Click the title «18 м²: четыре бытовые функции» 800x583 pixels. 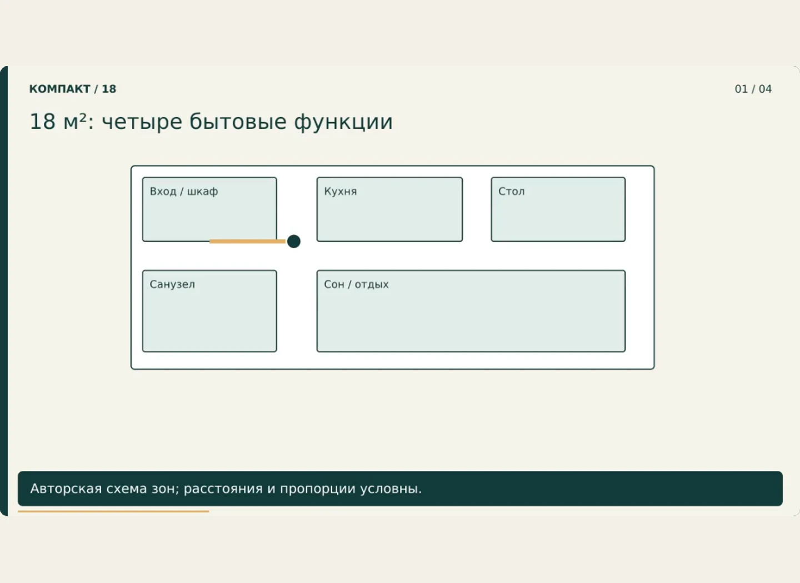[211, 122]
